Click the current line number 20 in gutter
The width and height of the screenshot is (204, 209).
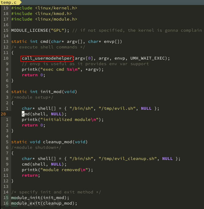3,114
